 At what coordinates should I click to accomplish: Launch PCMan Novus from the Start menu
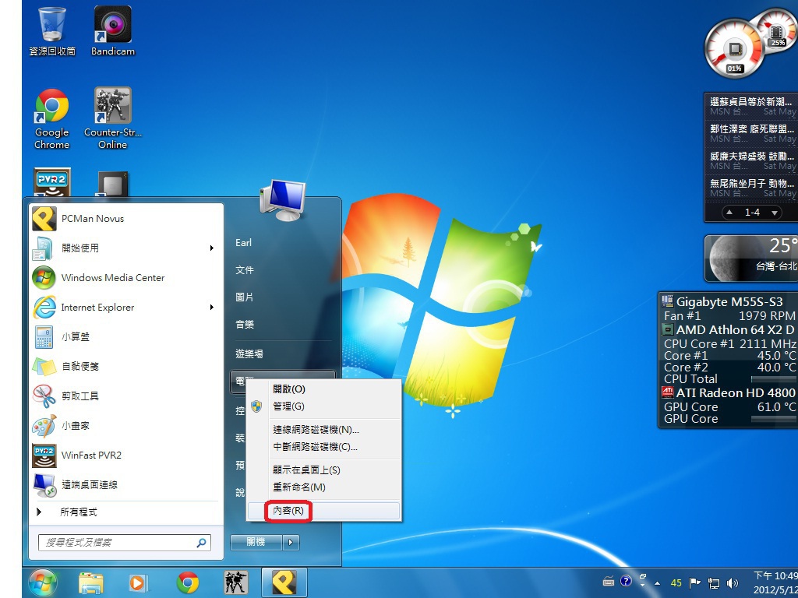pos(127,219)
